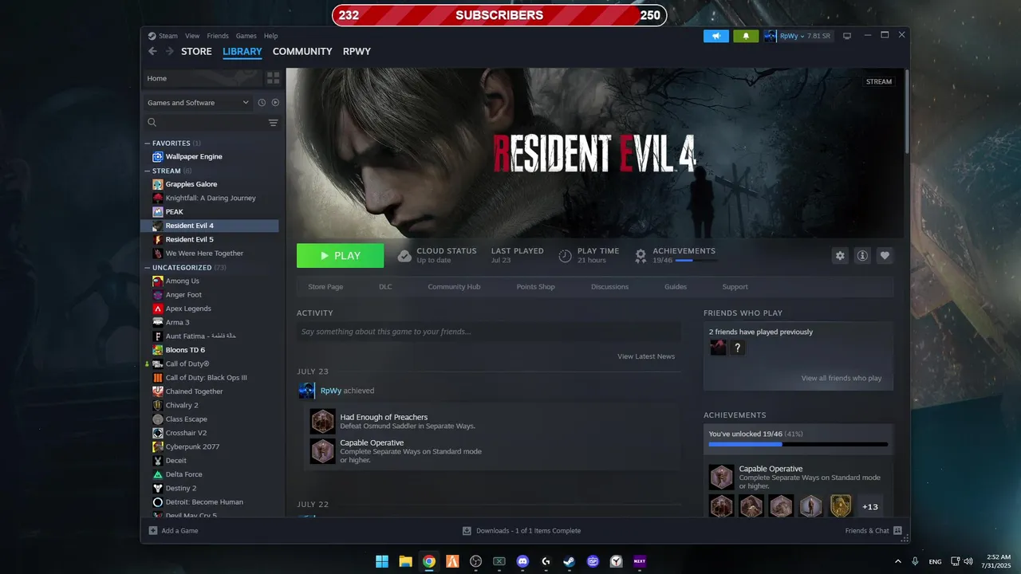The width and height of the screenshot is (1021, 574).
Task: Open the game settings gear icon
Action: pyautogui.click(x=840, y=256)
